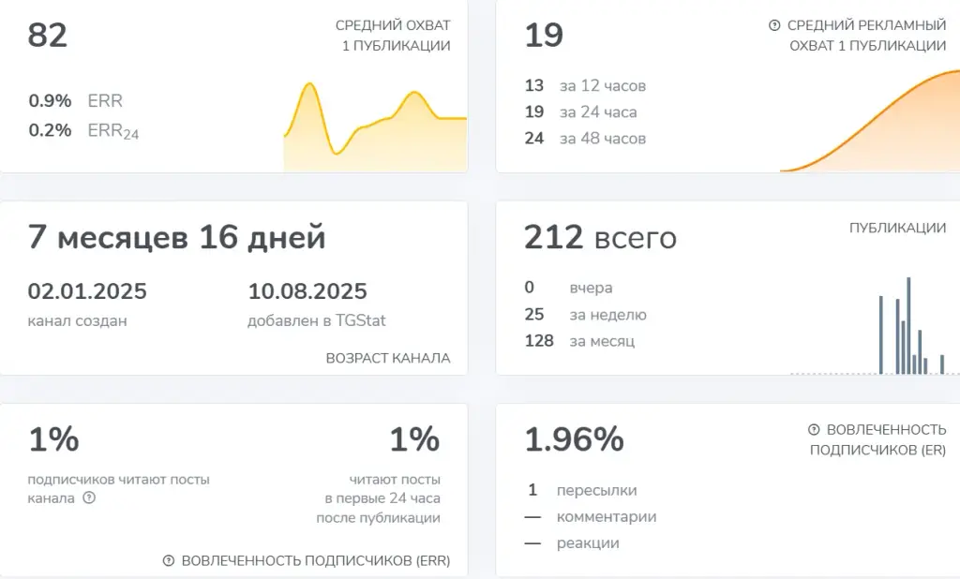Select the '82' average reach value
This screenshot has height=579, width=960.
point(47,35)
